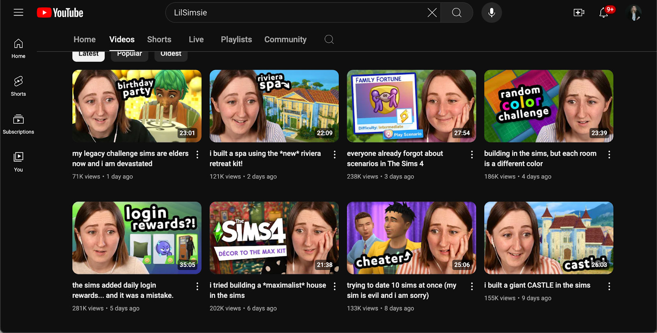Open options menu for scenarios video

[x=472, y=154]
